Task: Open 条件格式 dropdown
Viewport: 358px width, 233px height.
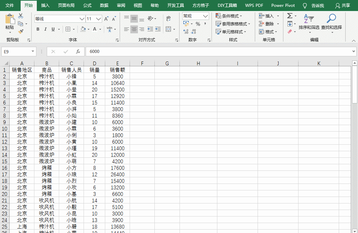Action: [x=229, y=16]
